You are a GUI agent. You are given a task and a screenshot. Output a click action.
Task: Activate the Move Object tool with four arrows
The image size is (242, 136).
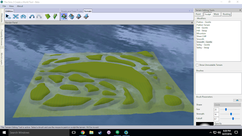(x=16, y=17)
